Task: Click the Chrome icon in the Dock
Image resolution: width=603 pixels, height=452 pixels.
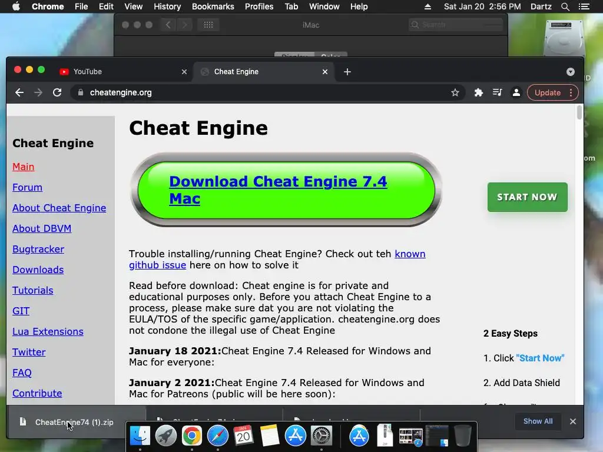Action: point(191,436)
